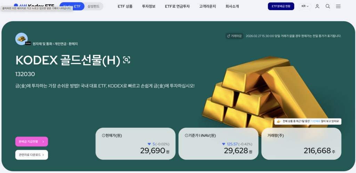Open the user account profile icon
The height and width of the screenshot is (173, 356).
tap(317, 6)
